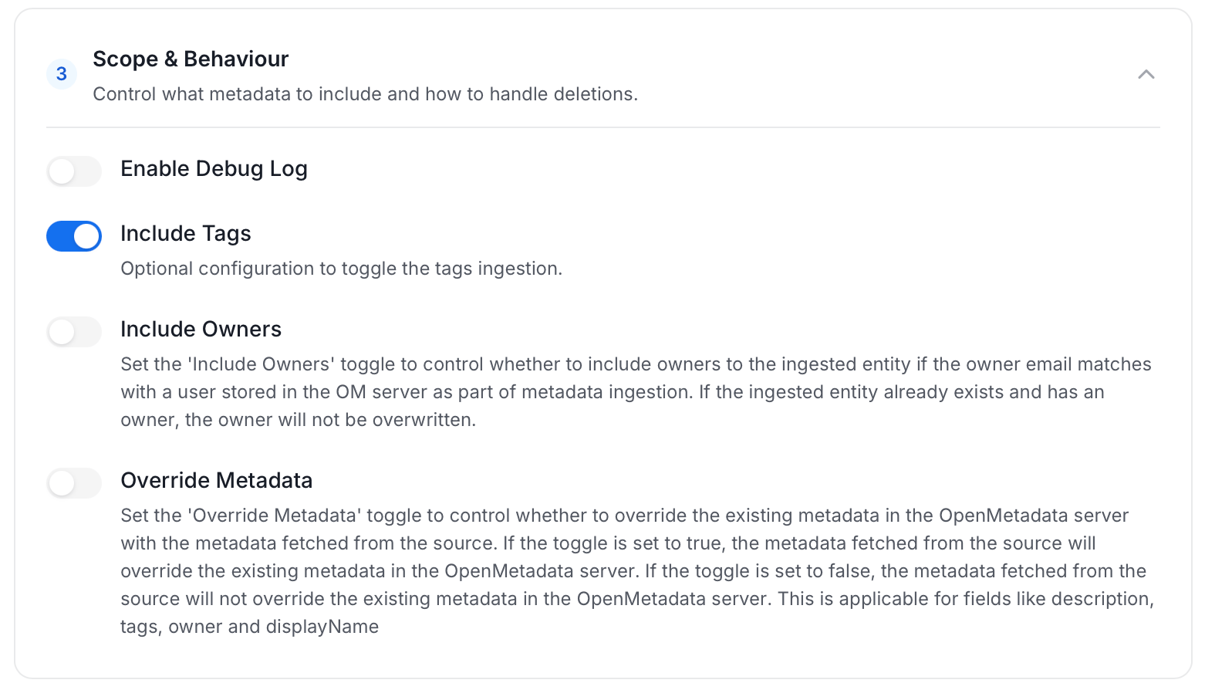
Task: Click the word 'displayName' in the description
Action: pyautogui.click(x=322, y=627)
